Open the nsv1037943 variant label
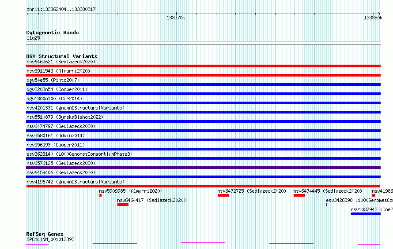The width and height of the screenshot is (393, 249). (372, 209)
